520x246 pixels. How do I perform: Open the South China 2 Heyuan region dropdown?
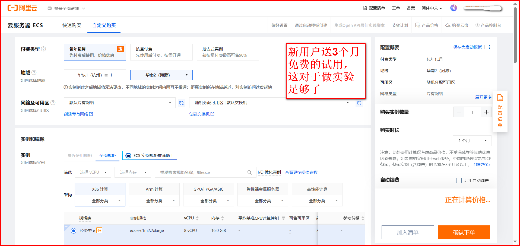click(161, 75)
